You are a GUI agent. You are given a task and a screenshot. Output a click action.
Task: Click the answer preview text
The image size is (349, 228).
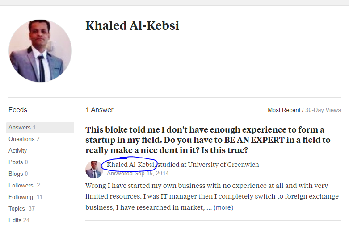212,196
